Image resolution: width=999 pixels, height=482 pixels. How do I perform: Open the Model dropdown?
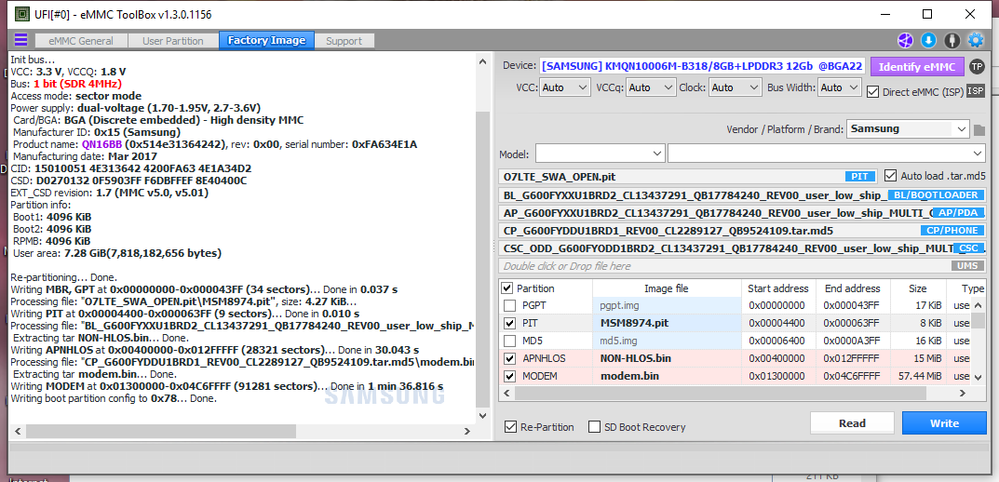(601, 154)
